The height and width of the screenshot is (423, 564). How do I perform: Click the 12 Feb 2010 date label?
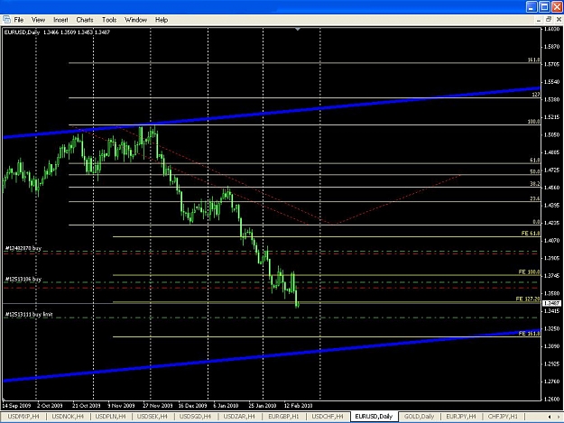(x=298, y=406)
